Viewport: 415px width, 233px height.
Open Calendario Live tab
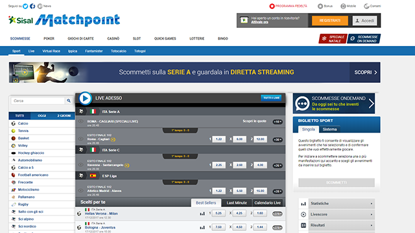tap(268, 203)
